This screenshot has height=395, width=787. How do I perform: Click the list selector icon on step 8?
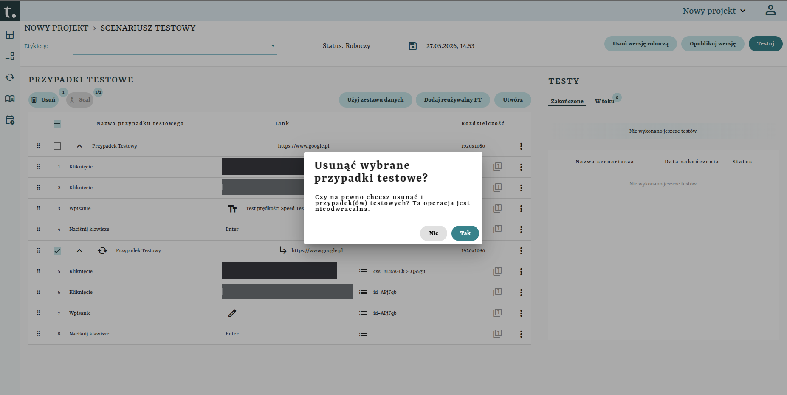tap(363, 334)
